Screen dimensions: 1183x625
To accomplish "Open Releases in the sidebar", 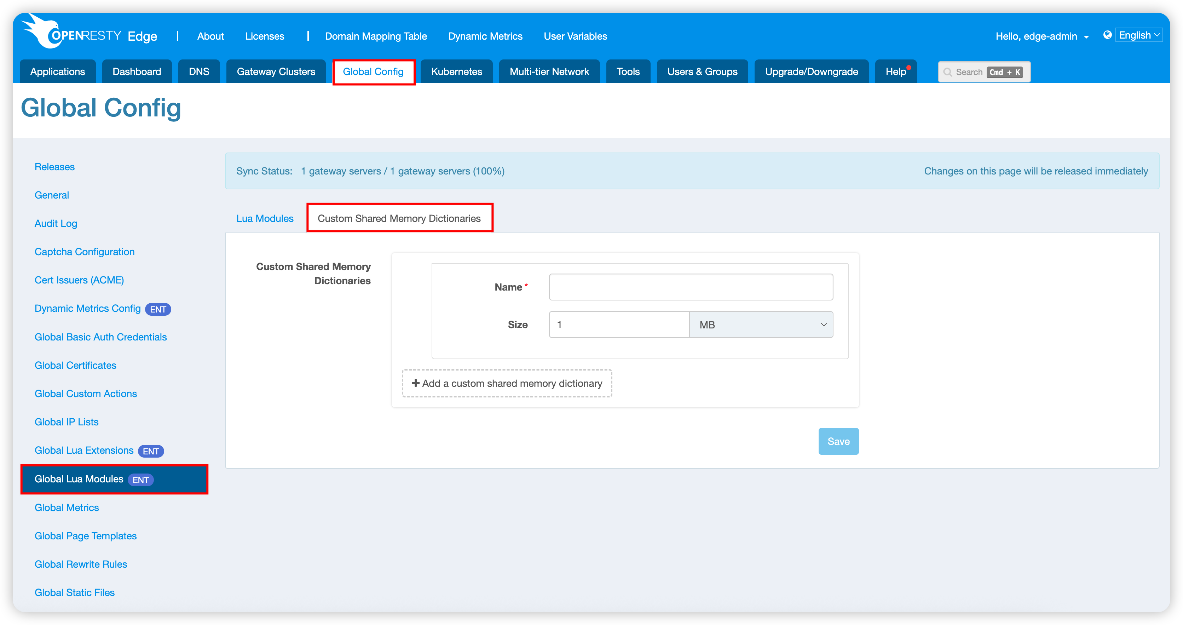I will [54, 167].
